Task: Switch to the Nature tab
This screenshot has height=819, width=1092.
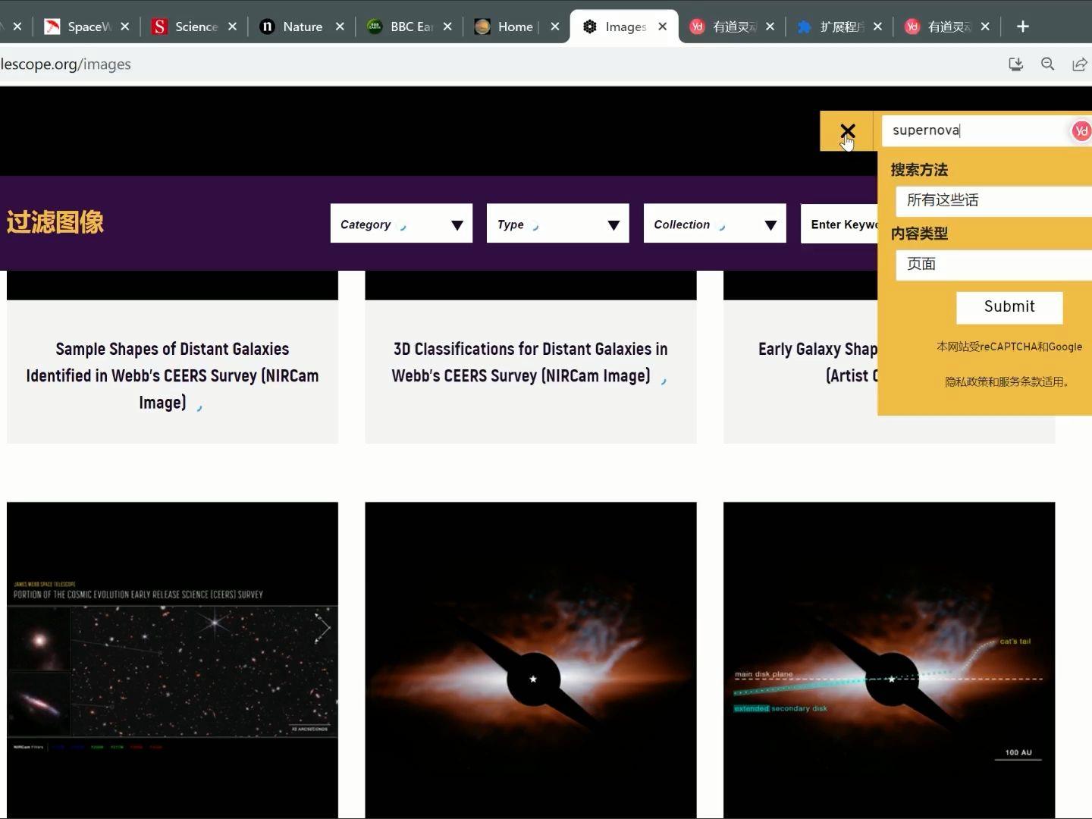Action: point(302,27)
